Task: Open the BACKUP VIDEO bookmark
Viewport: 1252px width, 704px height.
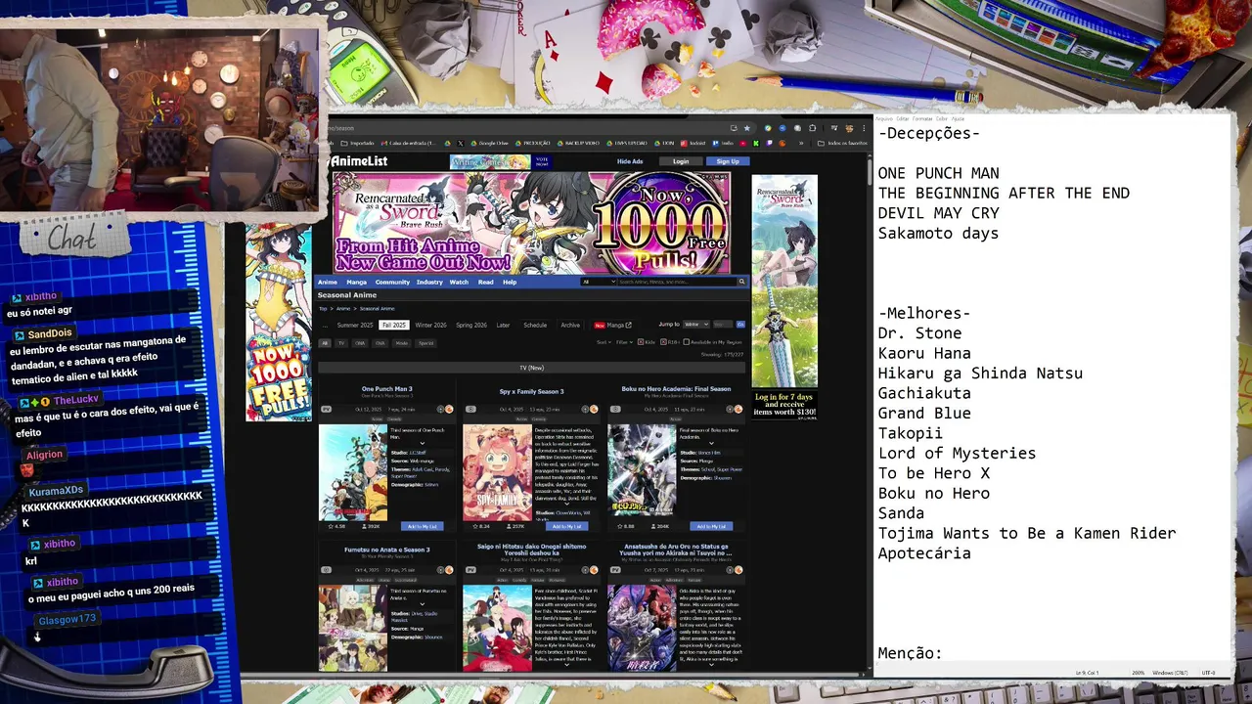Action: 578,144
